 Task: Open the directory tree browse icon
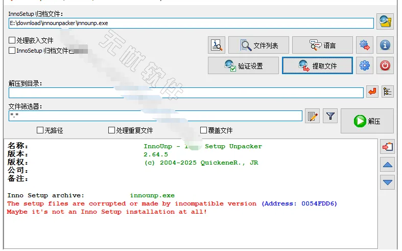point(387,92)
